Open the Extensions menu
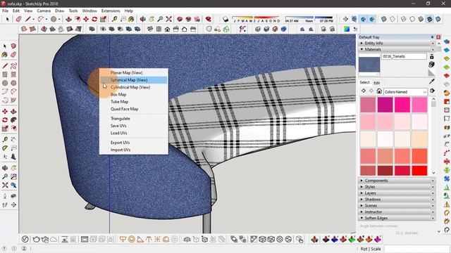The height and width of the screenshot is (253, 451). click(x=111, y=11)
